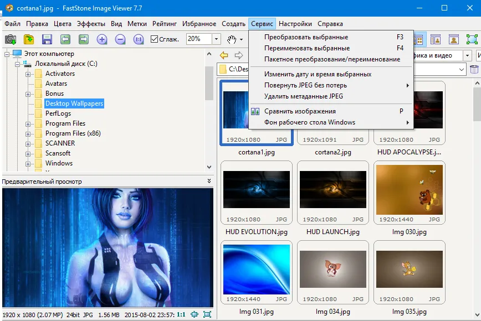Click the floppy disk save icon
Image resolution: width=481 pixels, height=321 pixels.
point(47,39)
